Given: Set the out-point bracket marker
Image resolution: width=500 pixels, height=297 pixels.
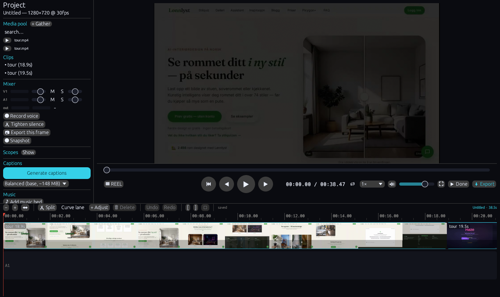Looking at the screenshot, I should pos(196,208).
